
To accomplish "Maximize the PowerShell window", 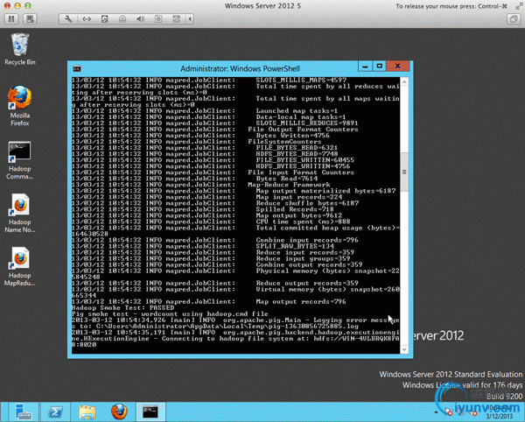I will [379, 67].
